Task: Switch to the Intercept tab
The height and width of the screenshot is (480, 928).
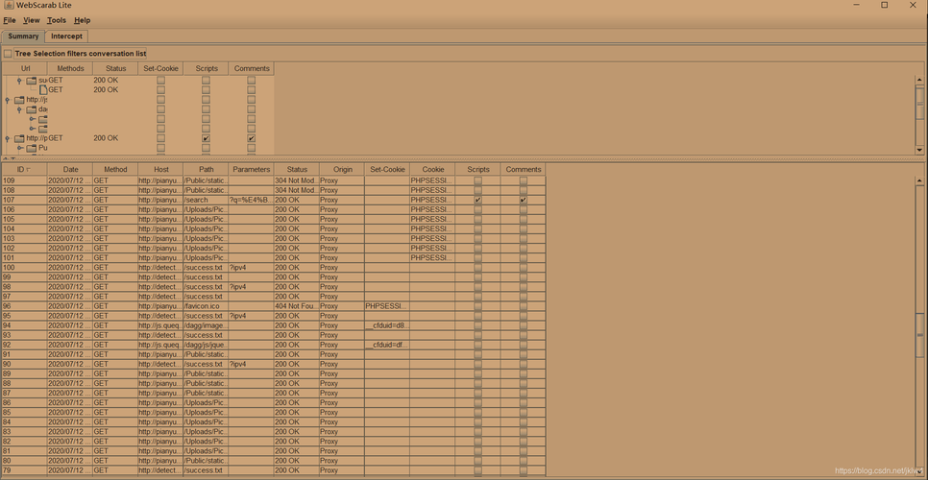Action: point(66,36)
